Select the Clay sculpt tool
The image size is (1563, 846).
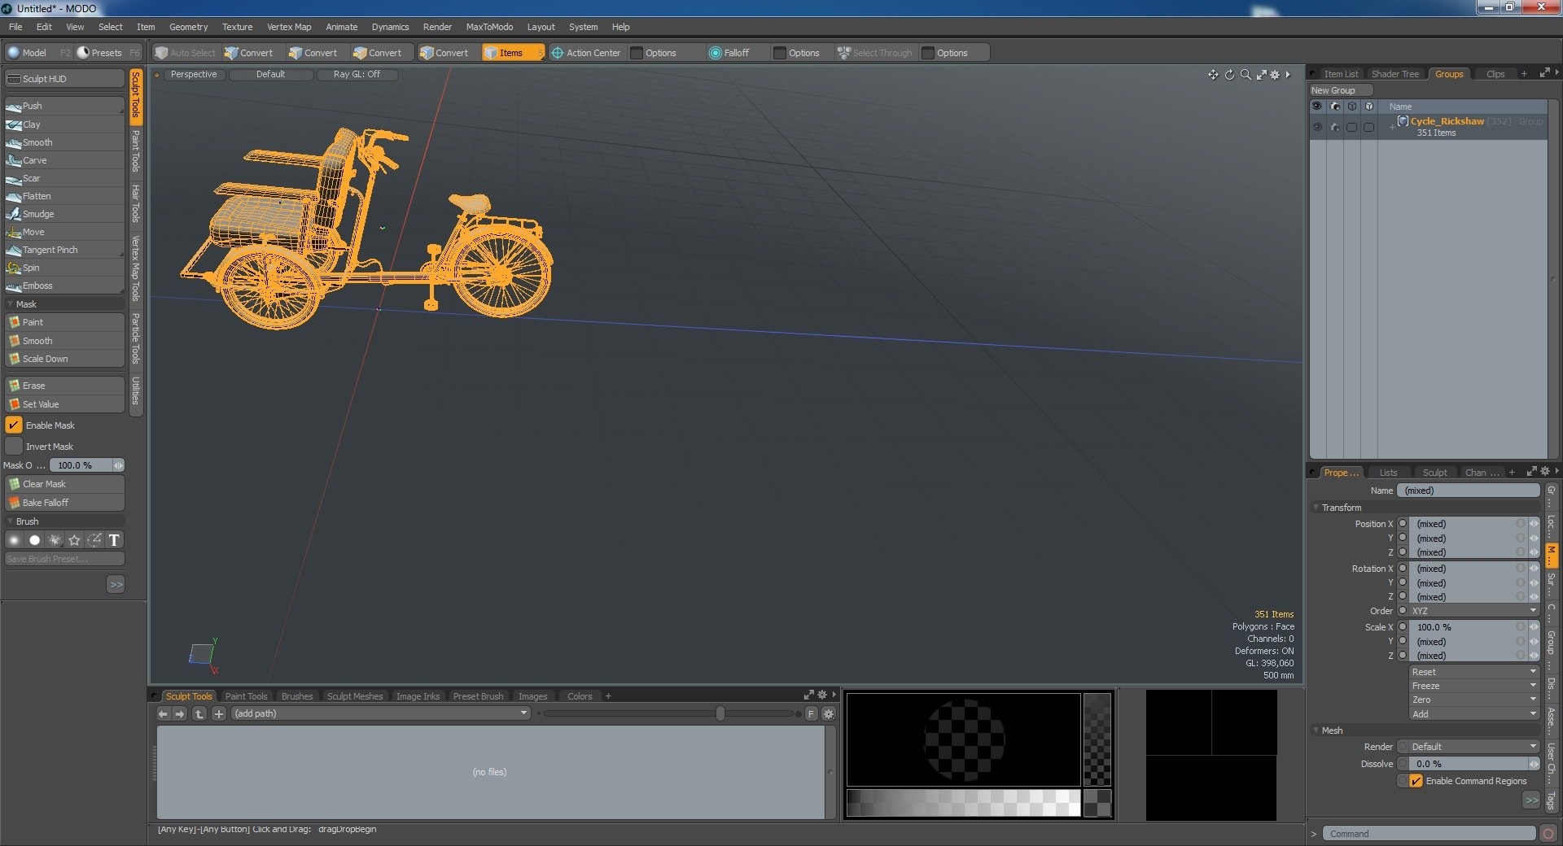(x=64, y=124)
